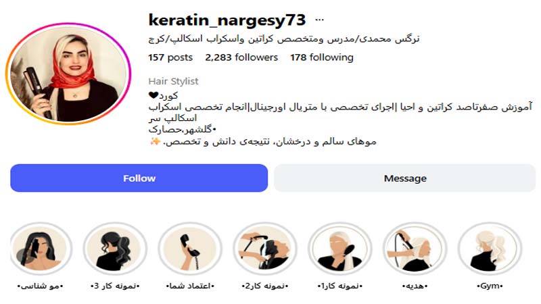
Task: View the 178 following list
Action: 322,57
